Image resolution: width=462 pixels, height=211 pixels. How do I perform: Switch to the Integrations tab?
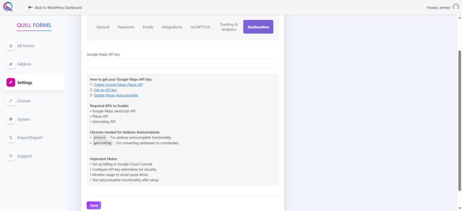coord(172,27)
